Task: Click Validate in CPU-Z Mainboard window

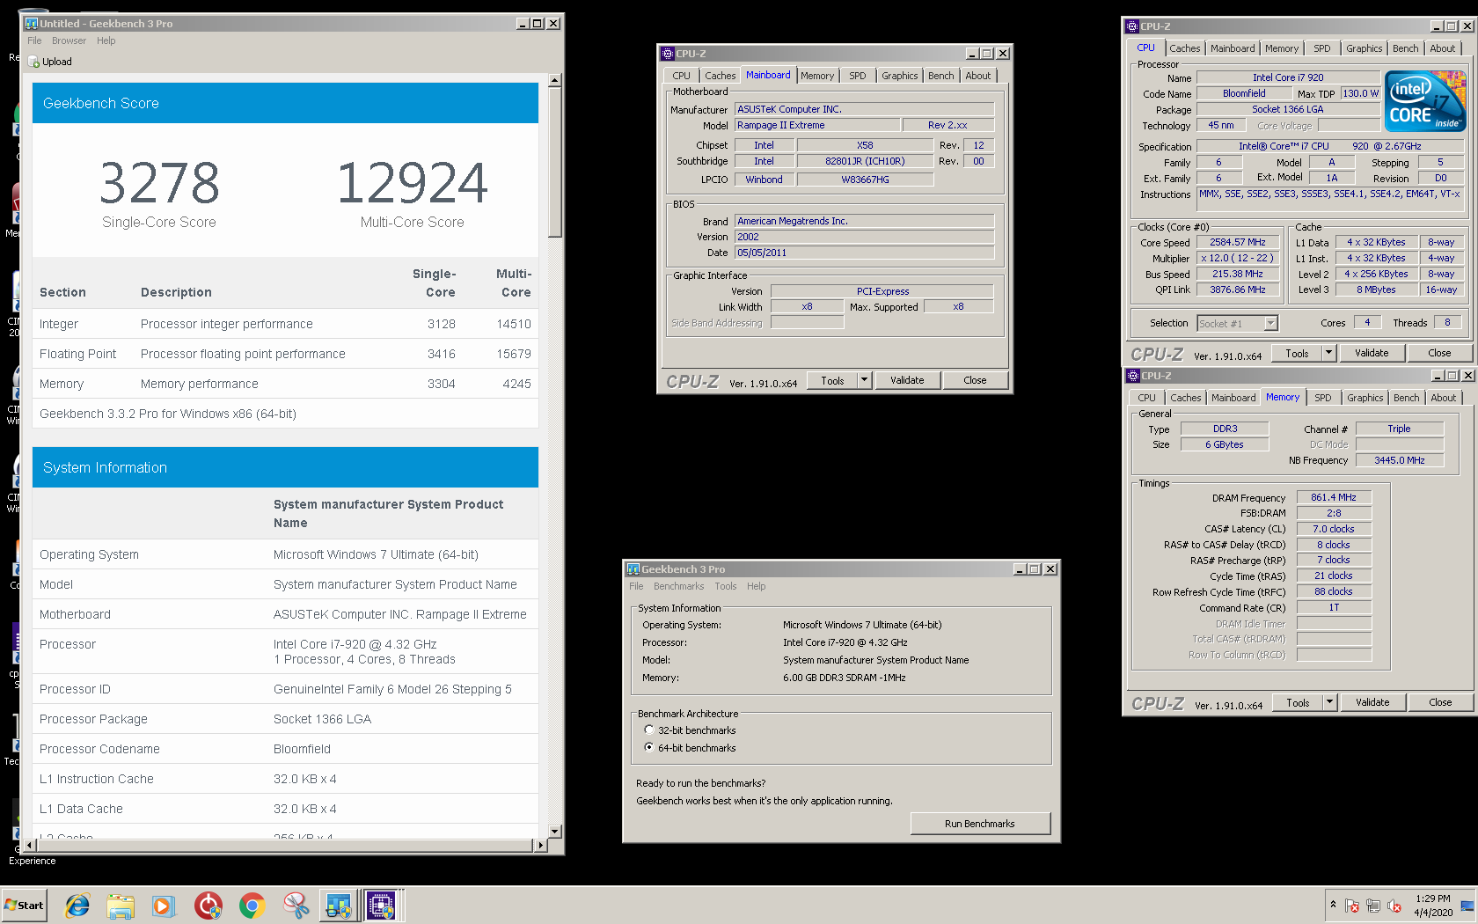Action: 907,380
